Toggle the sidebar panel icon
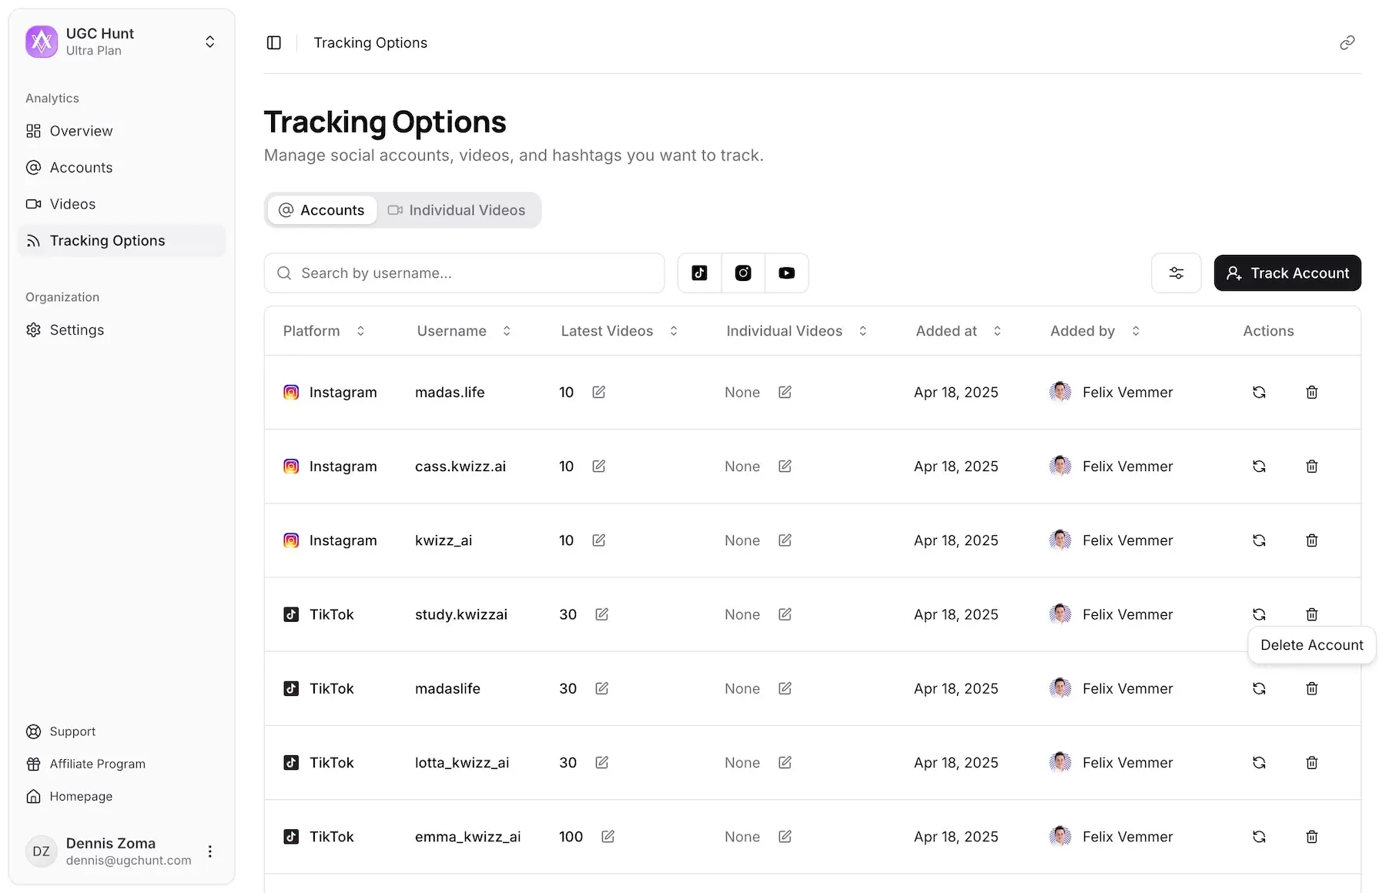Image resolution: width=1386 pixels, height=893 pixels. point(273,42)
